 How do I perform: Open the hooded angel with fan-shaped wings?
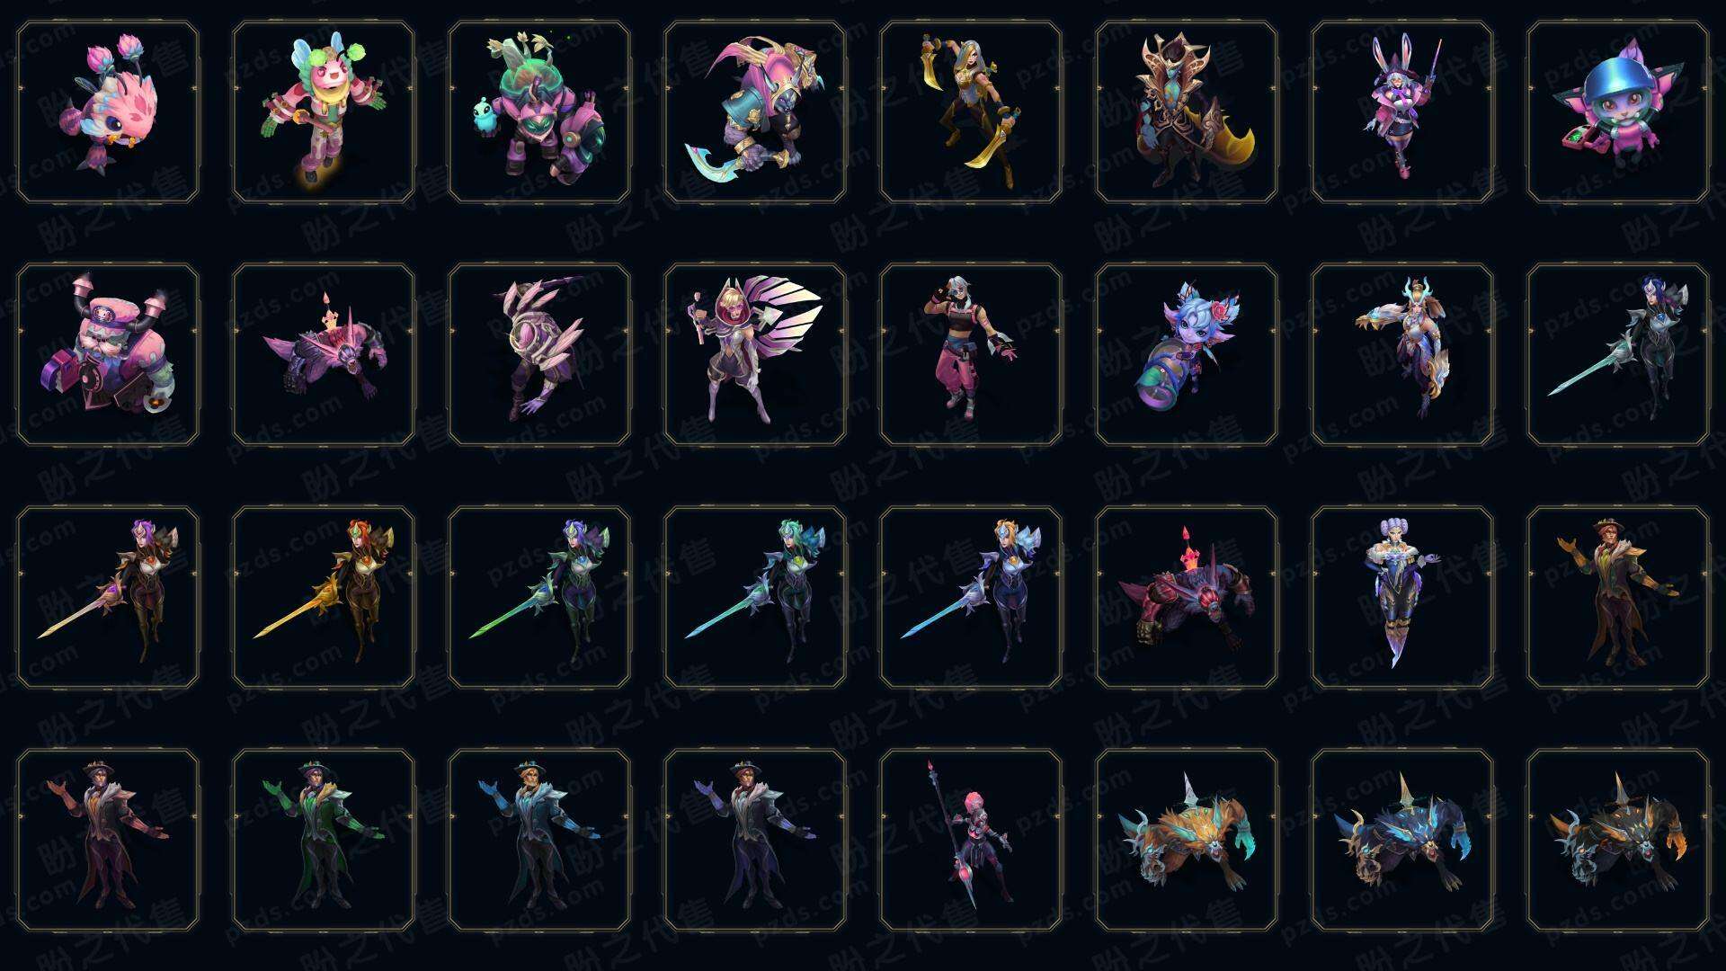click(x=755, y=354)
